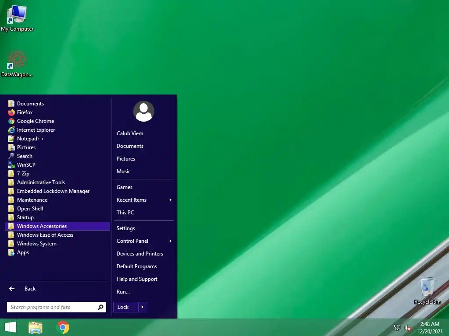Click the Lock button

pyautogui.click(x=126, y=307)
